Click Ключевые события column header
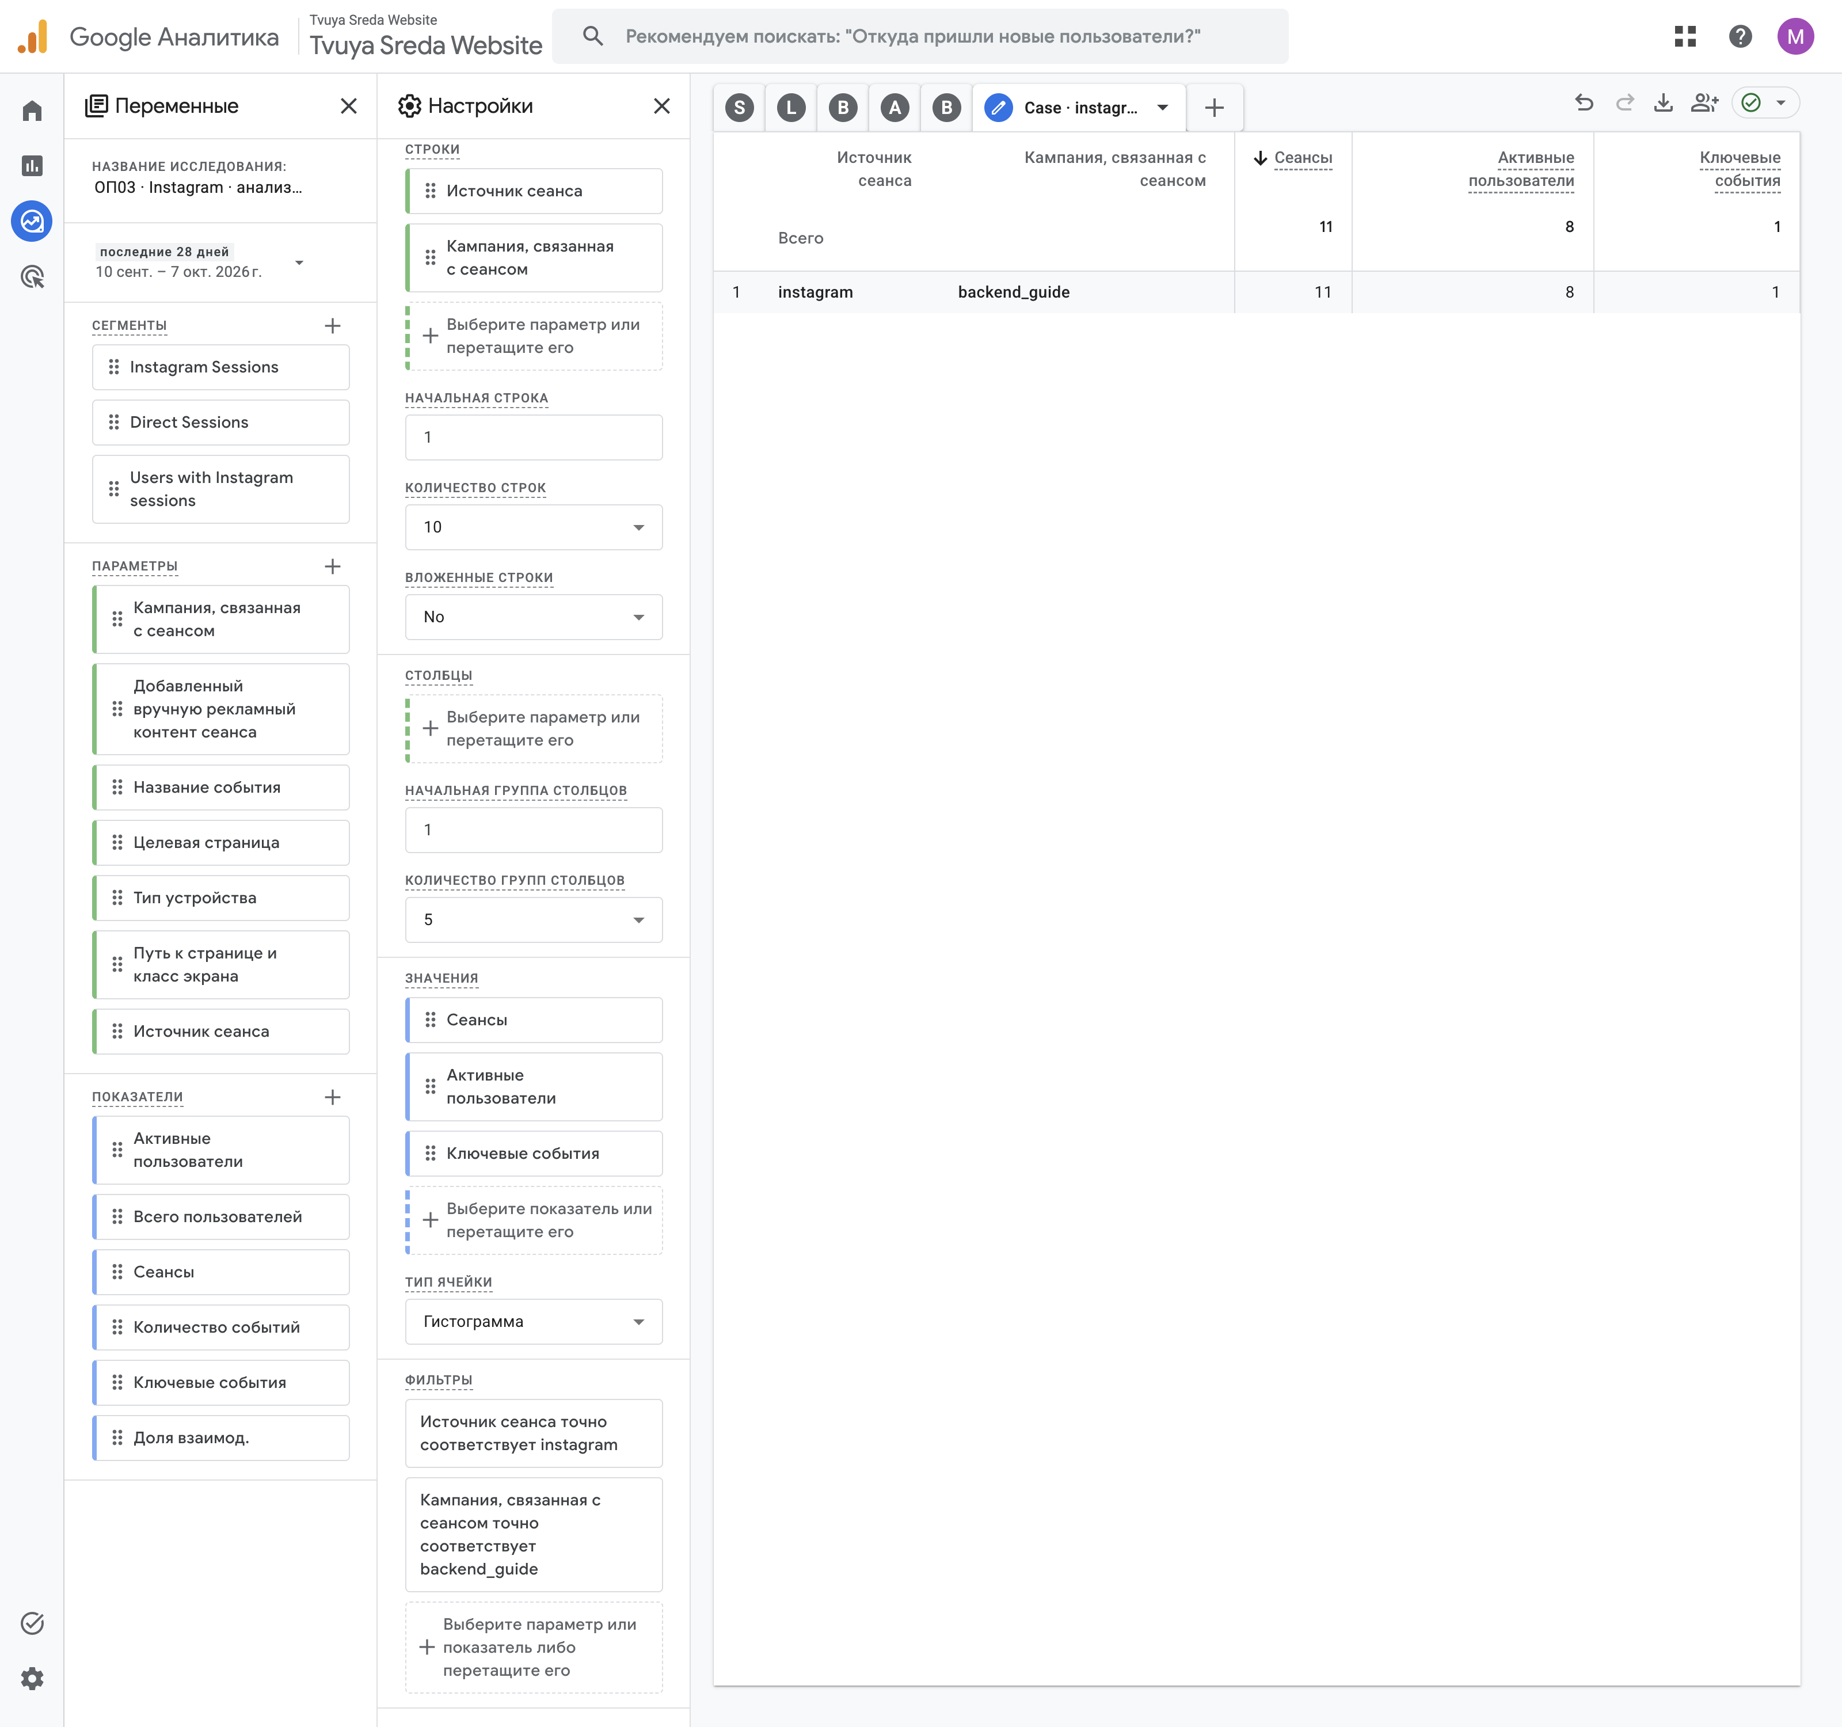Screen dimensions: 1842x1727 click(1739, 170)
